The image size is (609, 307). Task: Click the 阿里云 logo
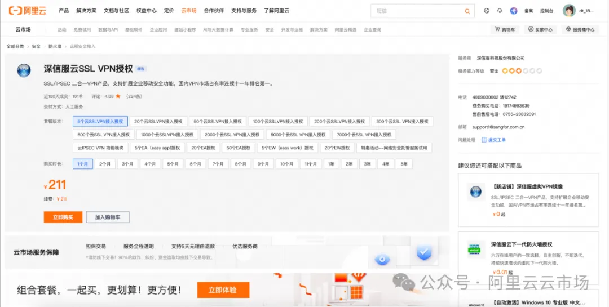27,11
